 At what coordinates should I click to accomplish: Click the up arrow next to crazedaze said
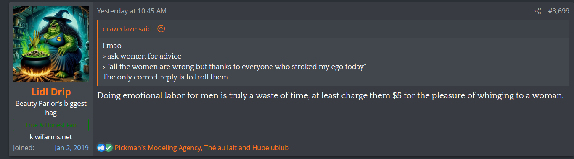(161, 29)
